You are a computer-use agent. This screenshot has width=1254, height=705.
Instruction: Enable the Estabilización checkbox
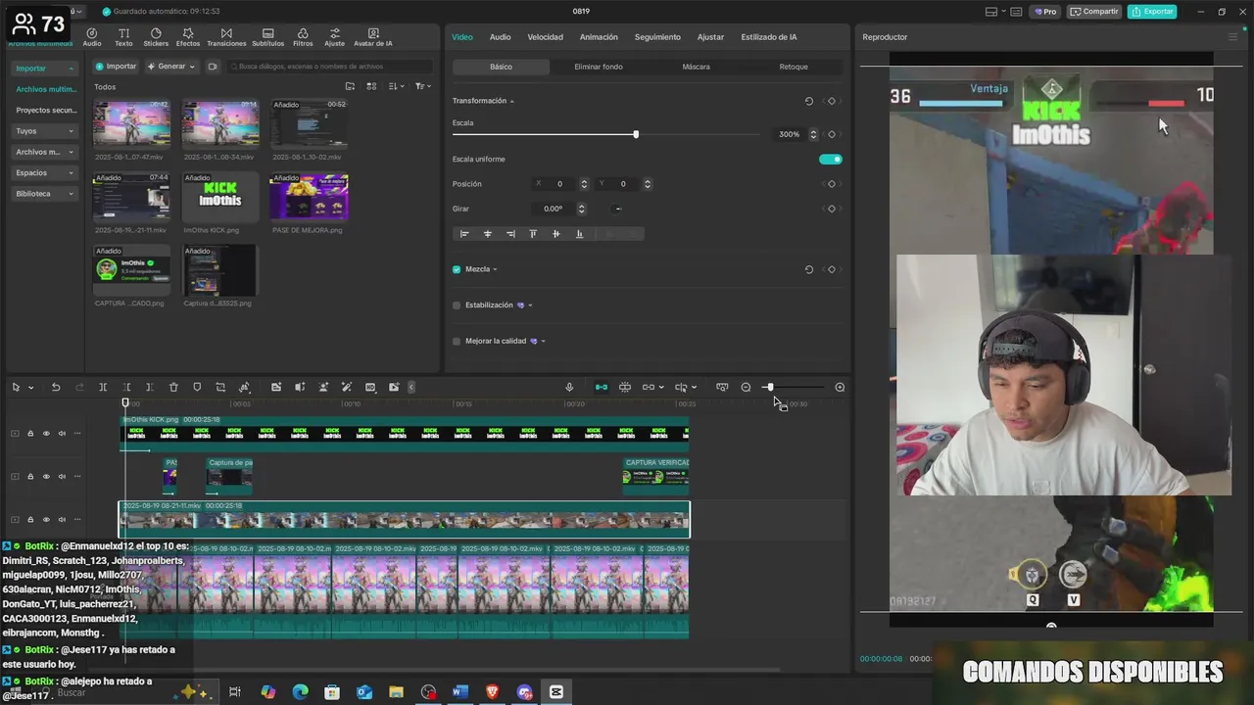(457, 305)
